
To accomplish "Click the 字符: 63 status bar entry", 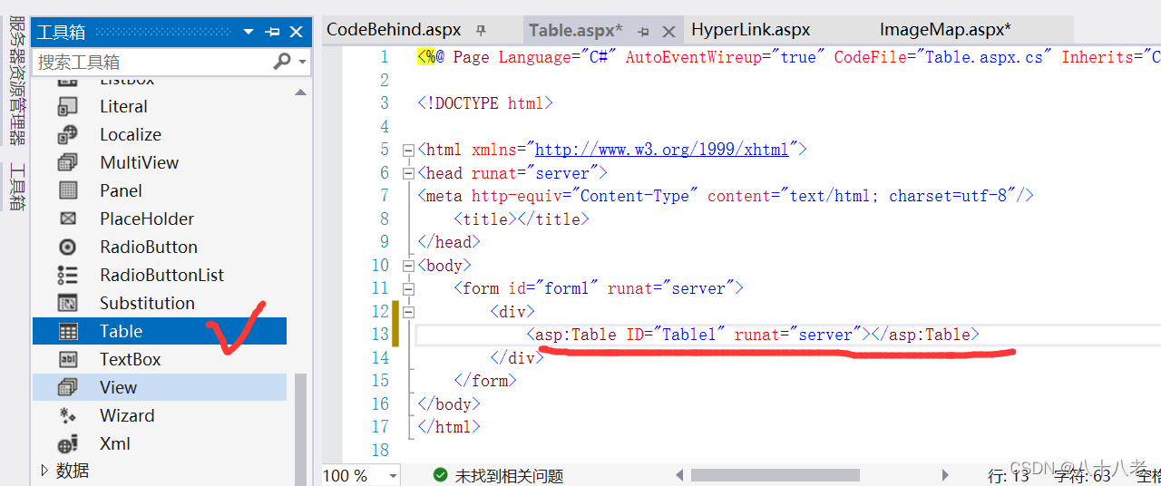I will coord(1083,475).
